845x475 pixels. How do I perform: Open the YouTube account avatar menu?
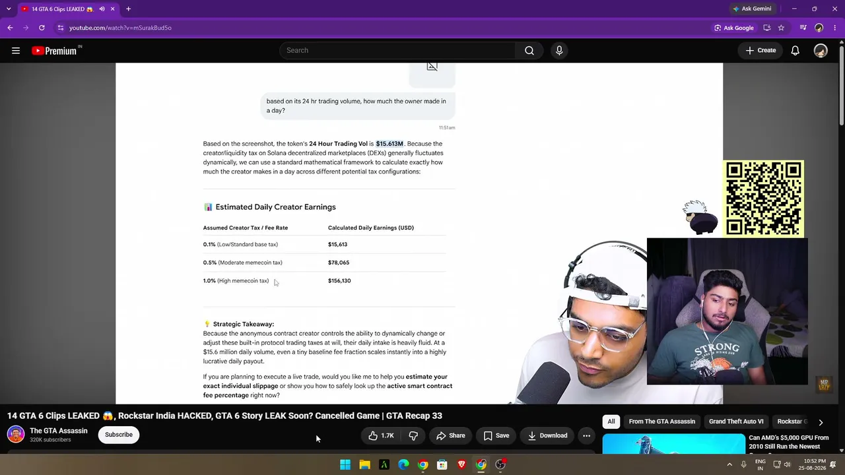coord(821,50)
